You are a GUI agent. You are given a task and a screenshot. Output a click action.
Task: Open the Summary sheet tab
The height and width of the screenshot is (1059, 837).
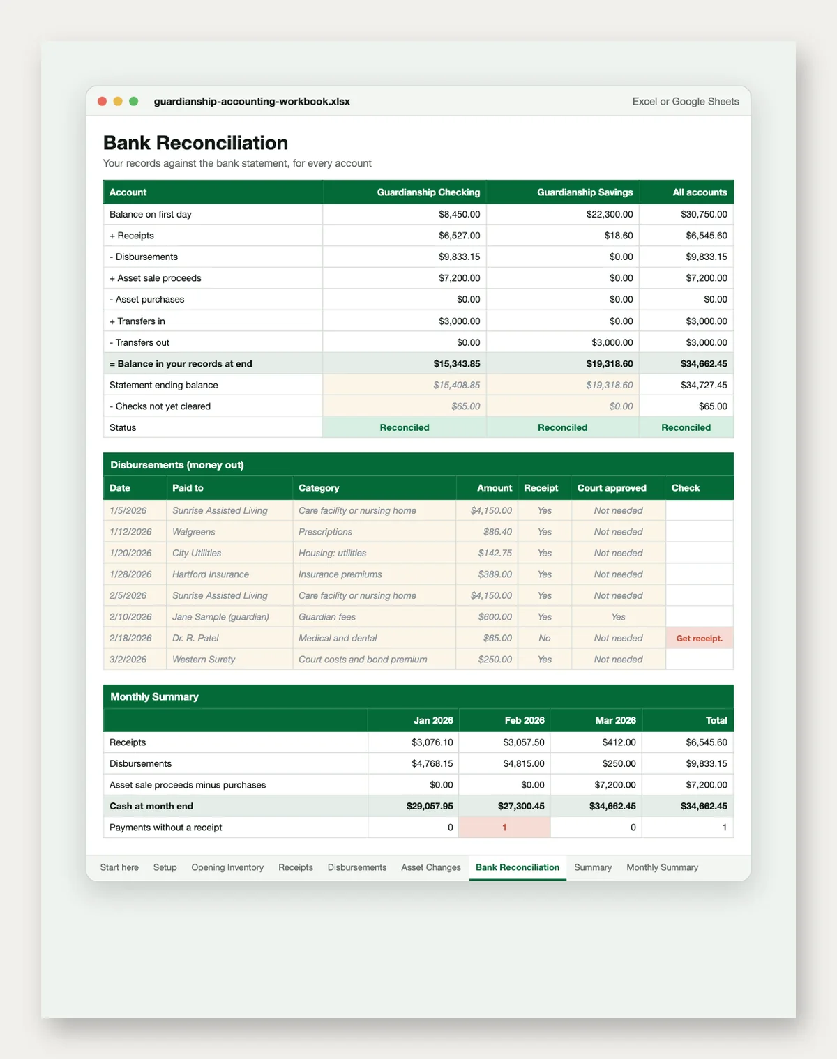pyautogui.click(x=593, y=867)
